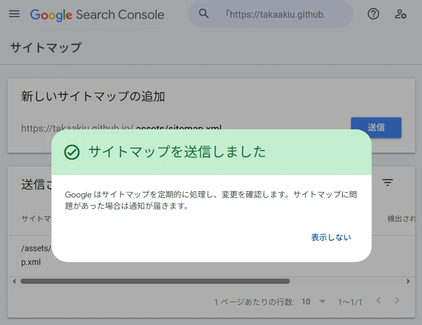Click the dialog message about Google processing sitemaps
422x325 pixels.
point(211,200)
